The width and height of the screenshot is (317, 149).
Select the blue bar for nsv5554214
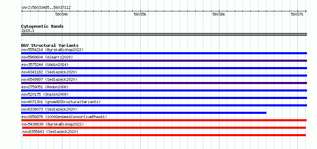[164, 53]
